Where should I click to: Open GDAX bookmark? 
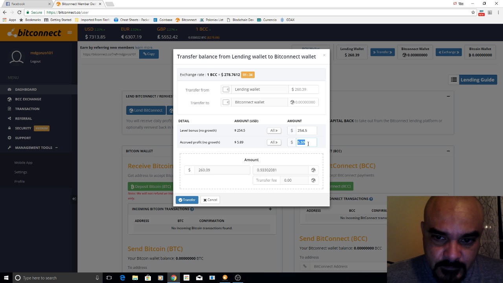(287, 20)
